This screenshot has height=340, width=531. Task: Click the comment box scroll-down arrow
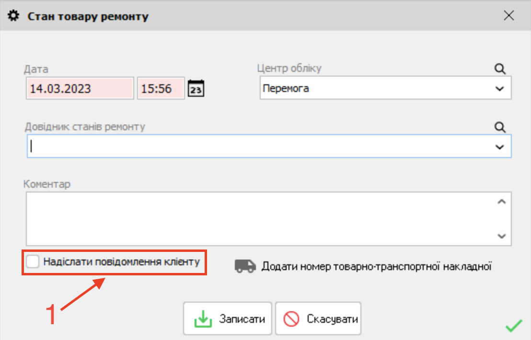click(502, 236)
